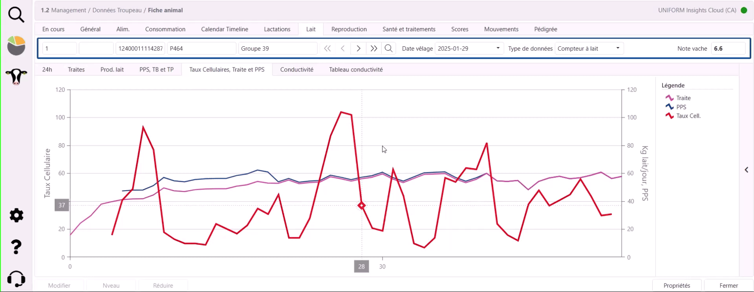Open the magnifying glass search in sidebar

(x=16, y=15)
